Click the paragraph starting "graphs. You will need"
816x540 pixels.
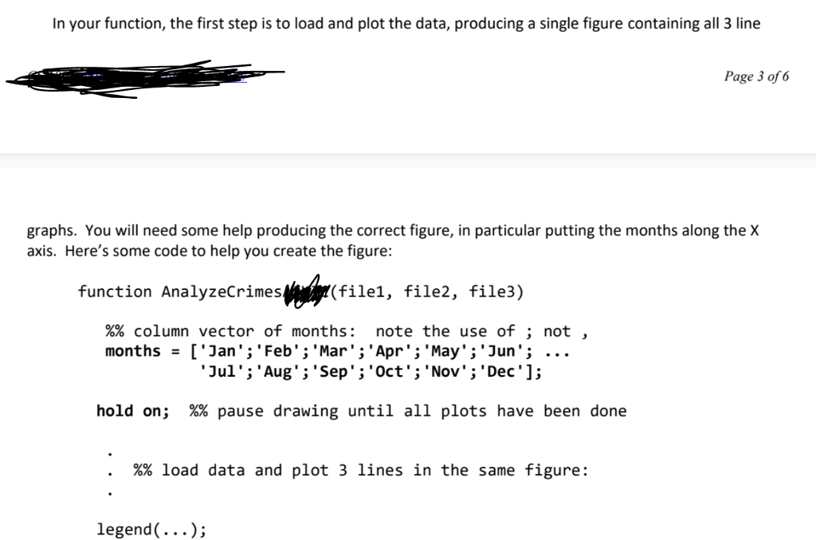pyautogui.click(x=393, y=241)
